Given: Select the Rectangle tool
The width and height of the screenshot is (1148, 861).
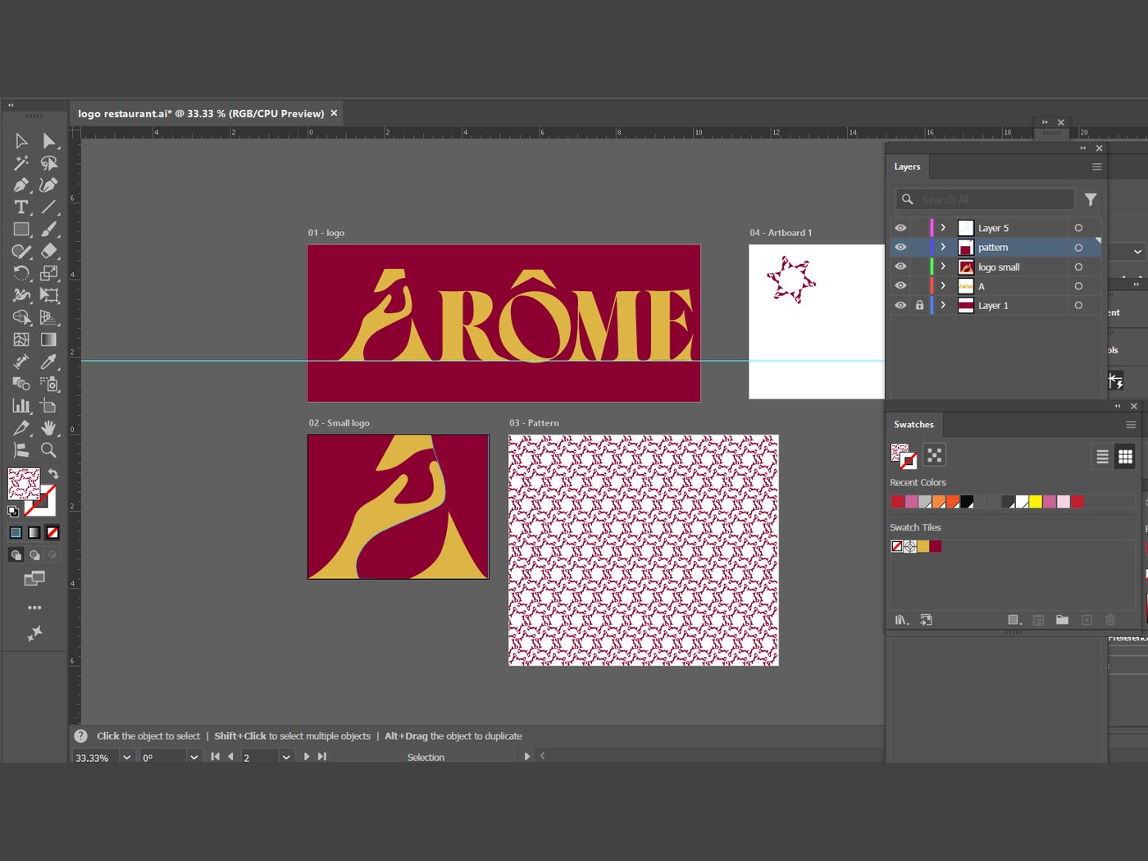Looking at the screenshot, I should point(21,230).
